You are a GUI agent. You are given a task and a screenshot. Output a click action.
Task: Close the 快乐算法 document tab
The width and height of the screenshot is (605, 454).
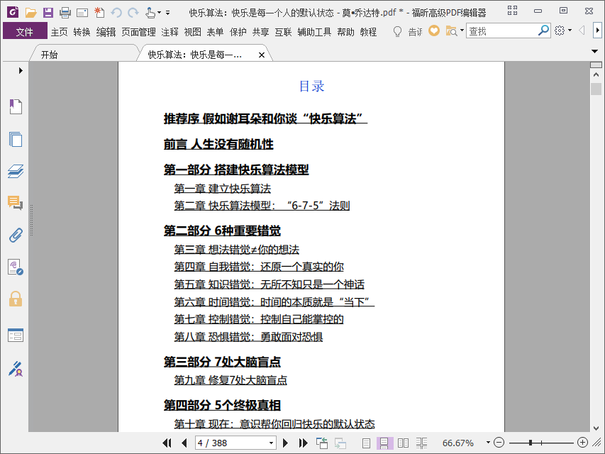click(x=261, y=55)
